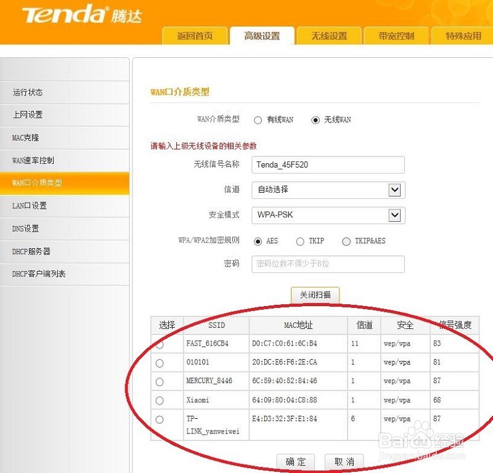
Task: Open the 无线设置 tab
Action: pos(329,36)
